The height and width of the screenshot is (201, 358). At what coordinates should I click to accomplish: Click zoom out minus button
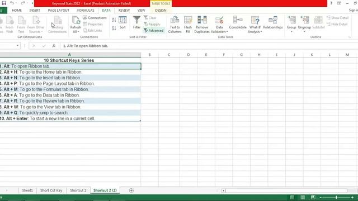[321, 197]
